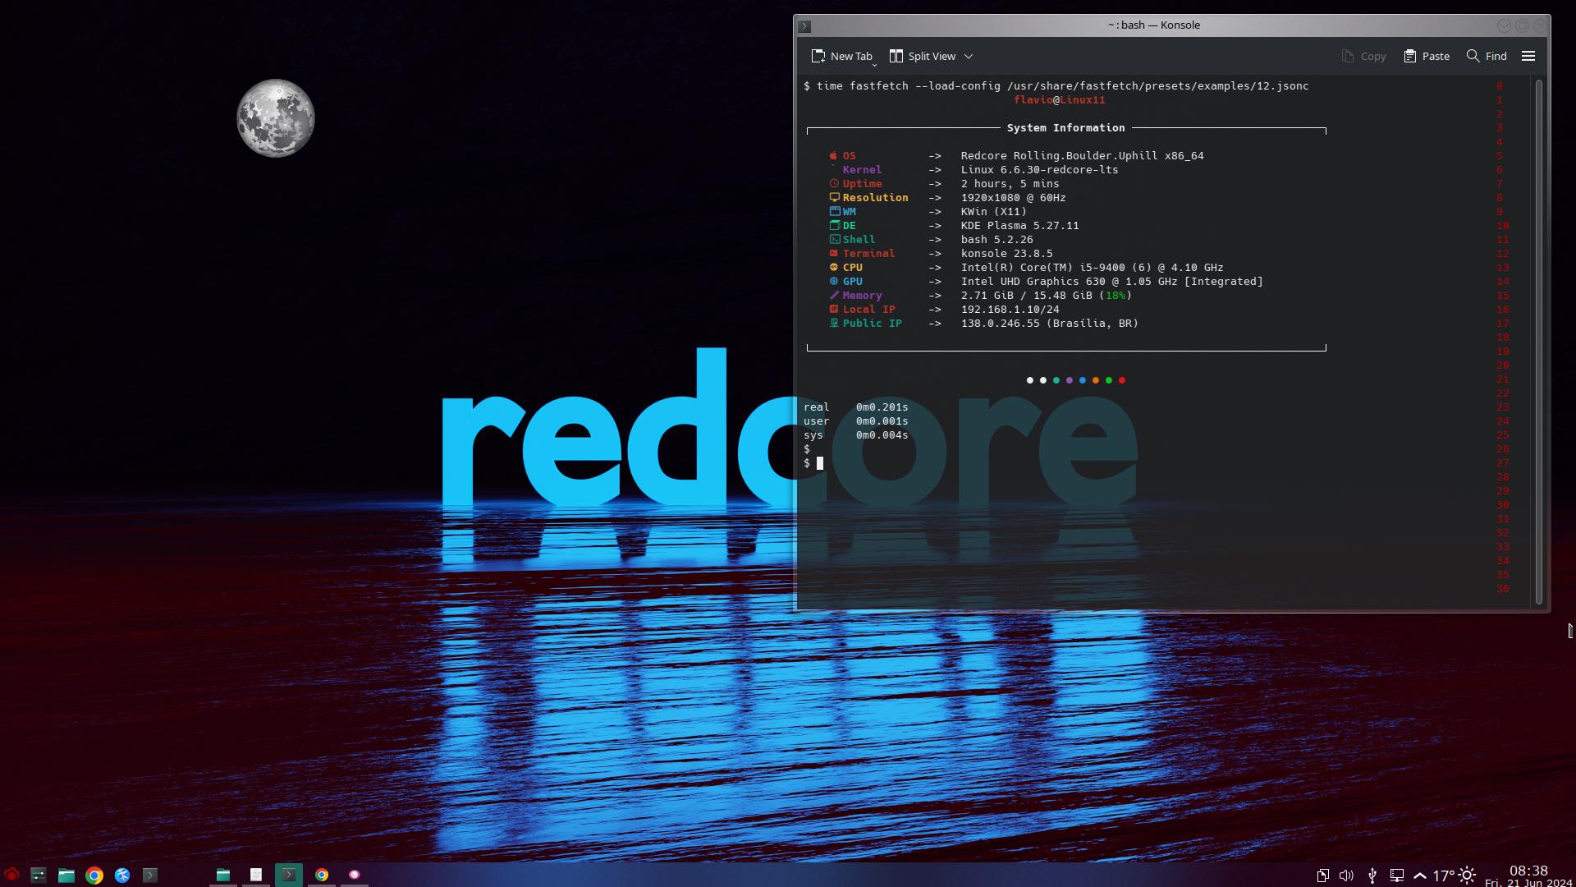The image size is (1576, 887).
Task: Click the real time 0m0.201s text
Action: click(x=855, y=407)
